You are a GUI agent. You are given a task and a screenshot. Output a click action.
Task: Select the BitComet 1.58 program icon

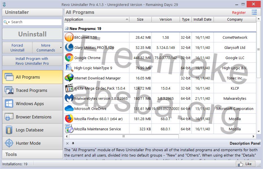69,37
